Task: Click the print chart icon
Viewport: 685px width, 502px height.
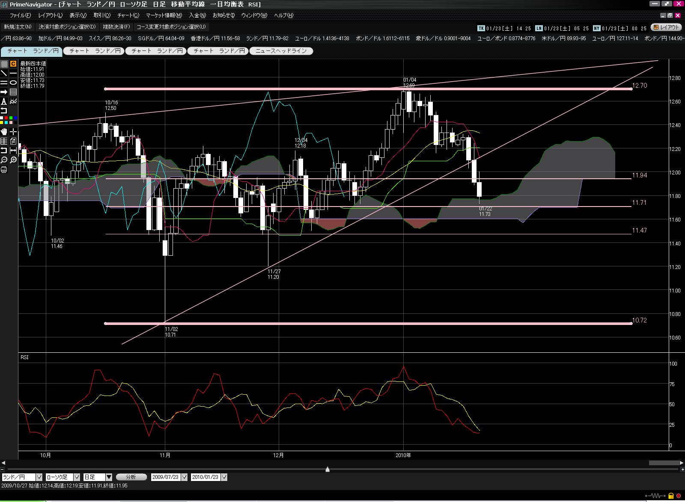Action: tap(4, 169)
